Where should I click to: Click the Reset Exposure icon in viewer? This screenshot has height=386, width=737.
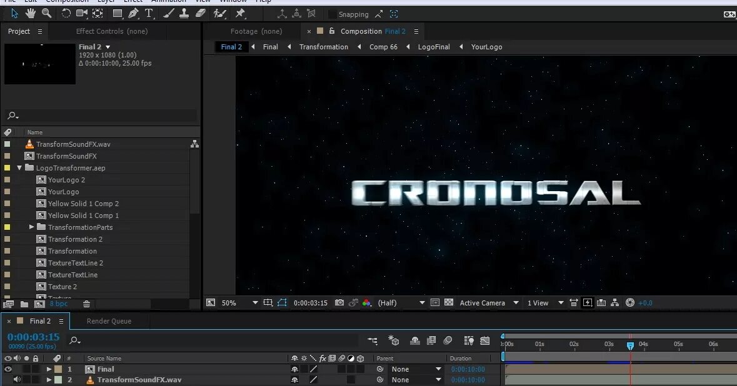coord(630,303)
